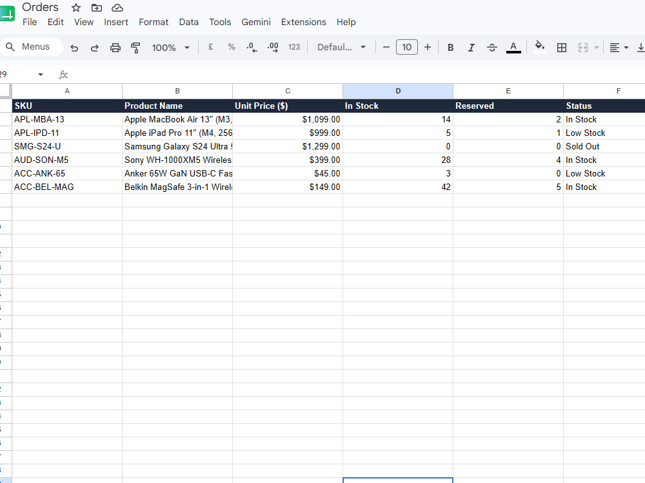Rename the Orders document title

(40, 7)
